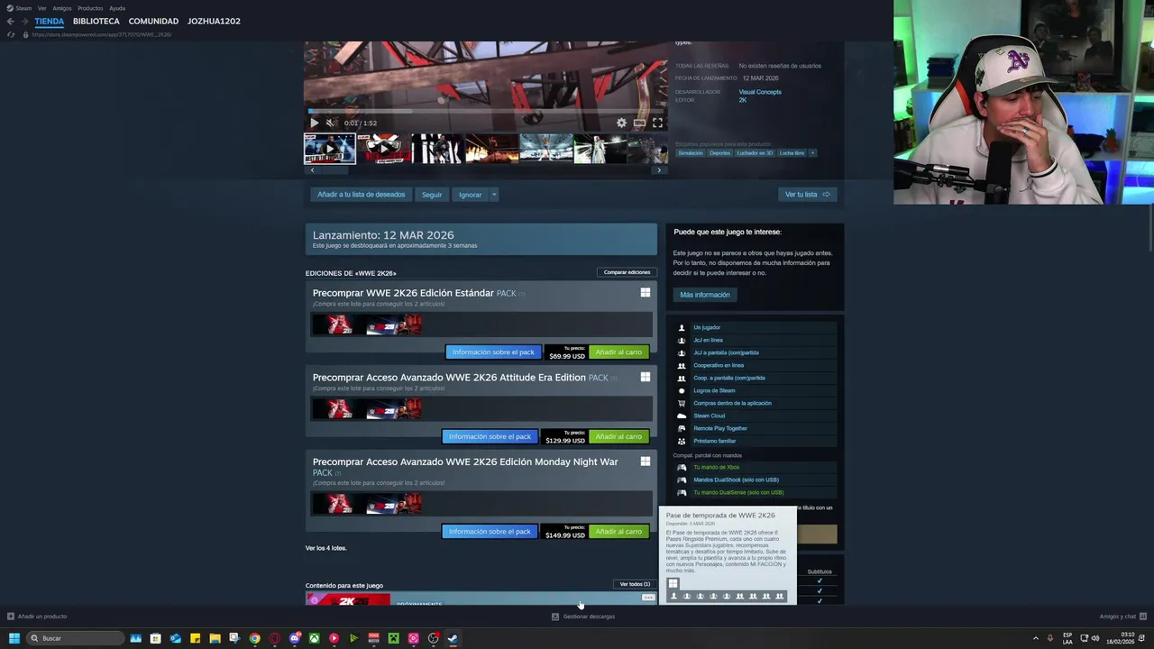Navigate back with the arrow

tap(10, 22)
